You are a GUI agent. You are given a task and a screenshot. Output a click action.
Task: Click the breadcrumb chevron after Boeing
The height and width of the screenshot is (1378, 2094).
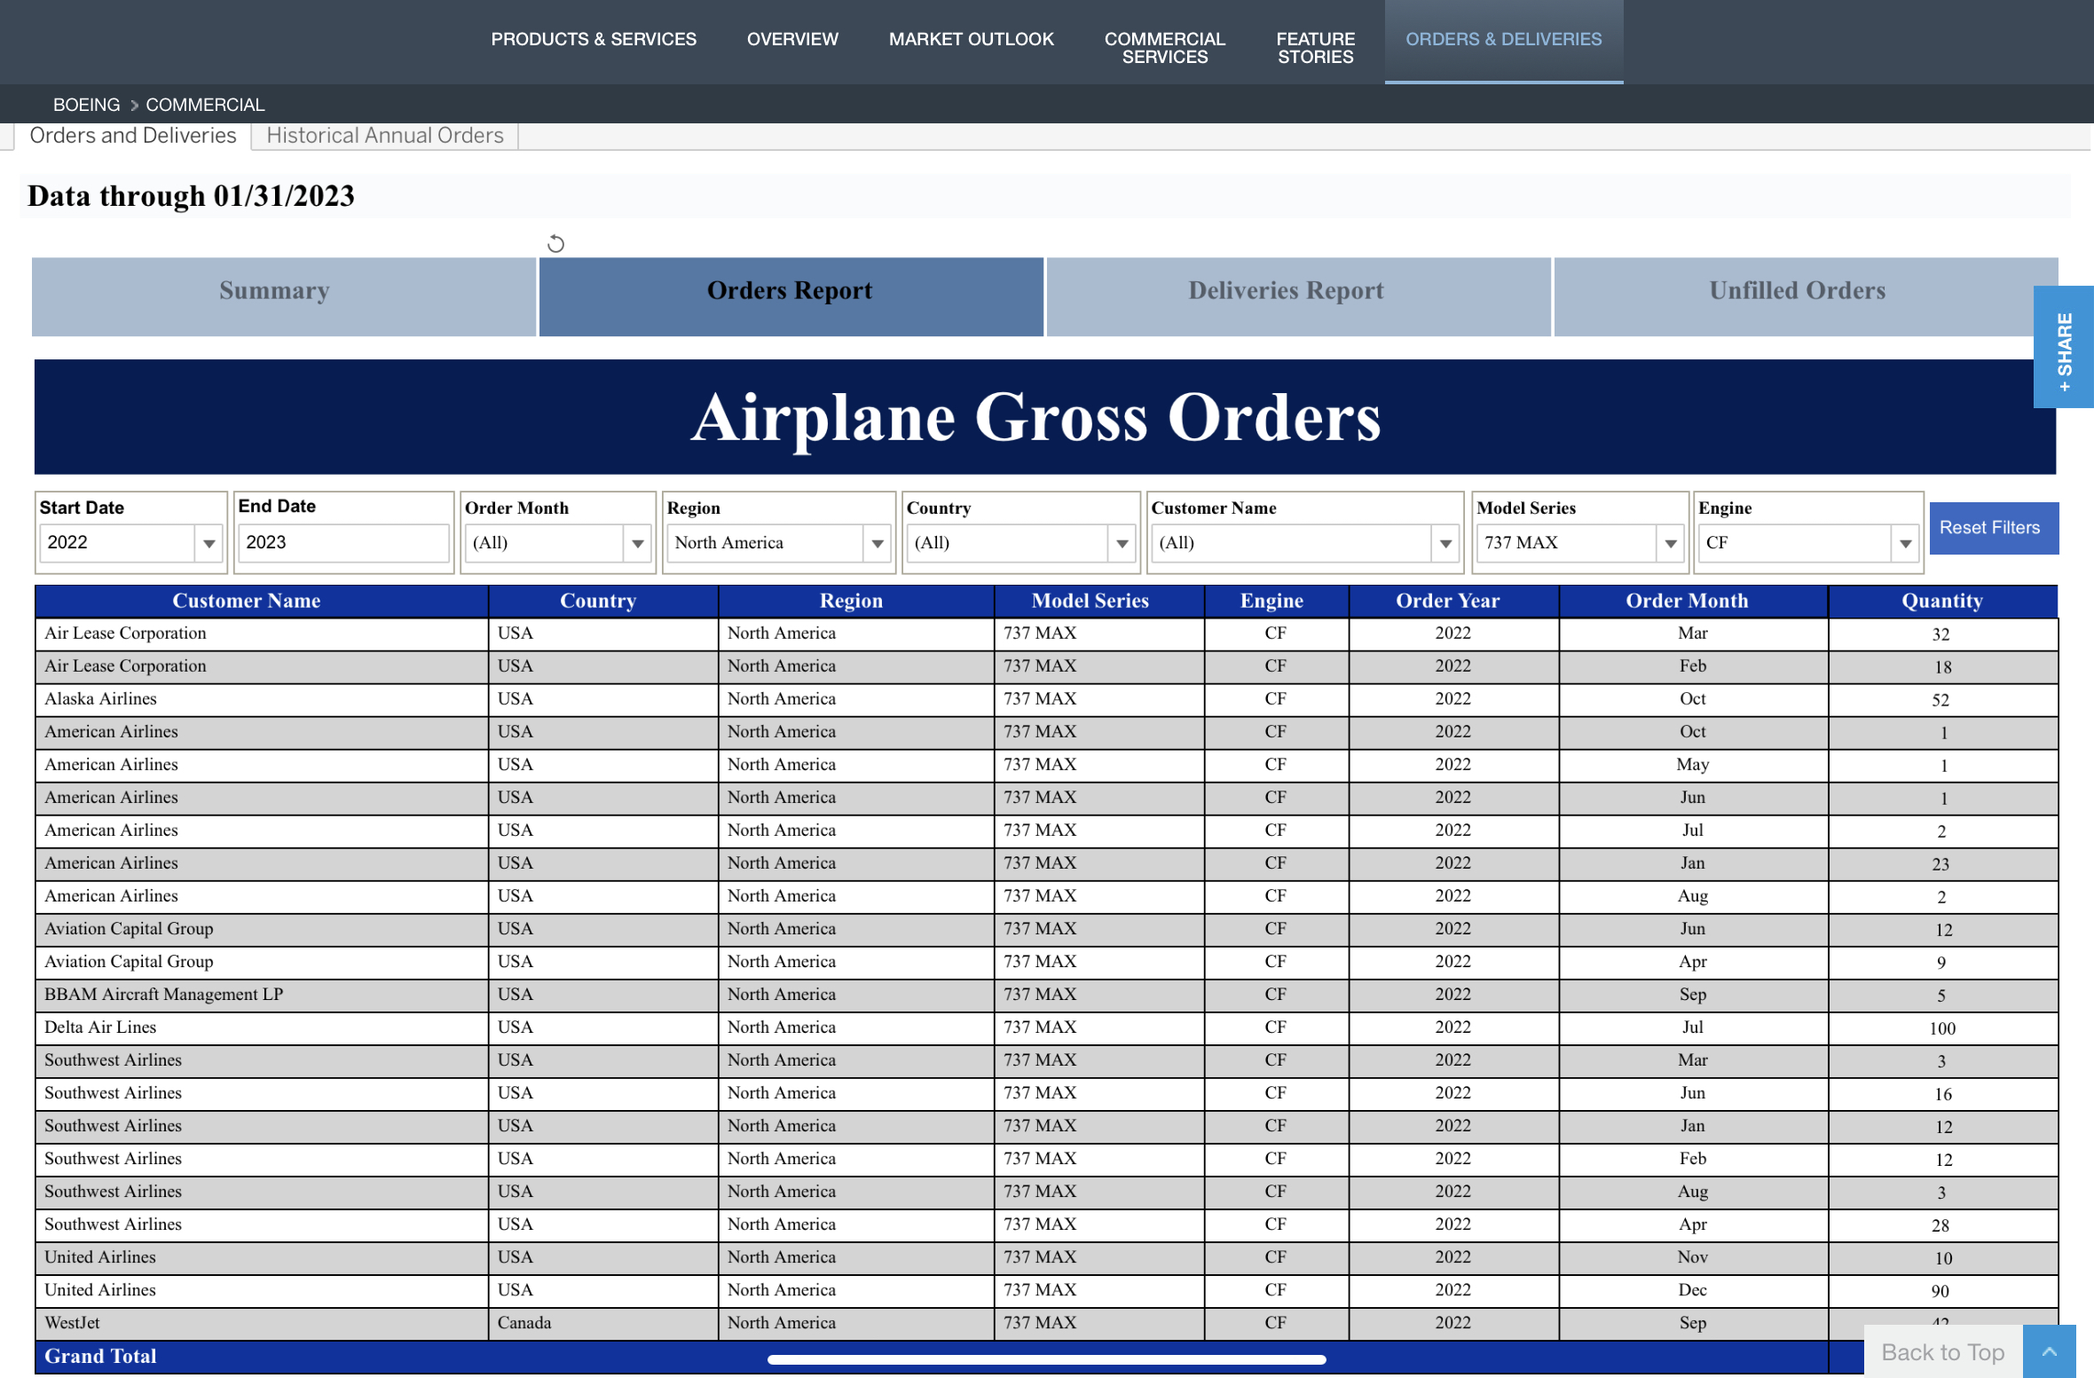134,105
